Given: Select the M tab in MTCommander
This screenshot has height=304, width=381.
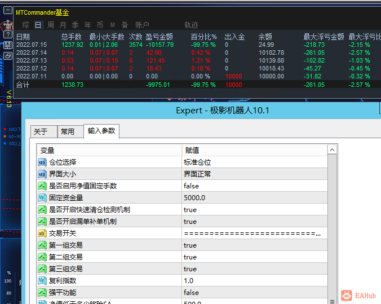Looking at the screenshot, I should click(x=113, y=25).
